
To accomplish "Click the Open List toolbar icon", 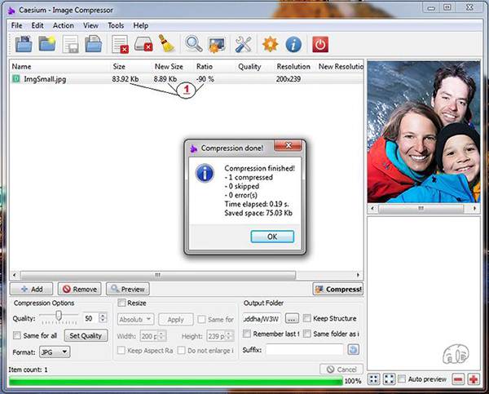I will point(93,44).
